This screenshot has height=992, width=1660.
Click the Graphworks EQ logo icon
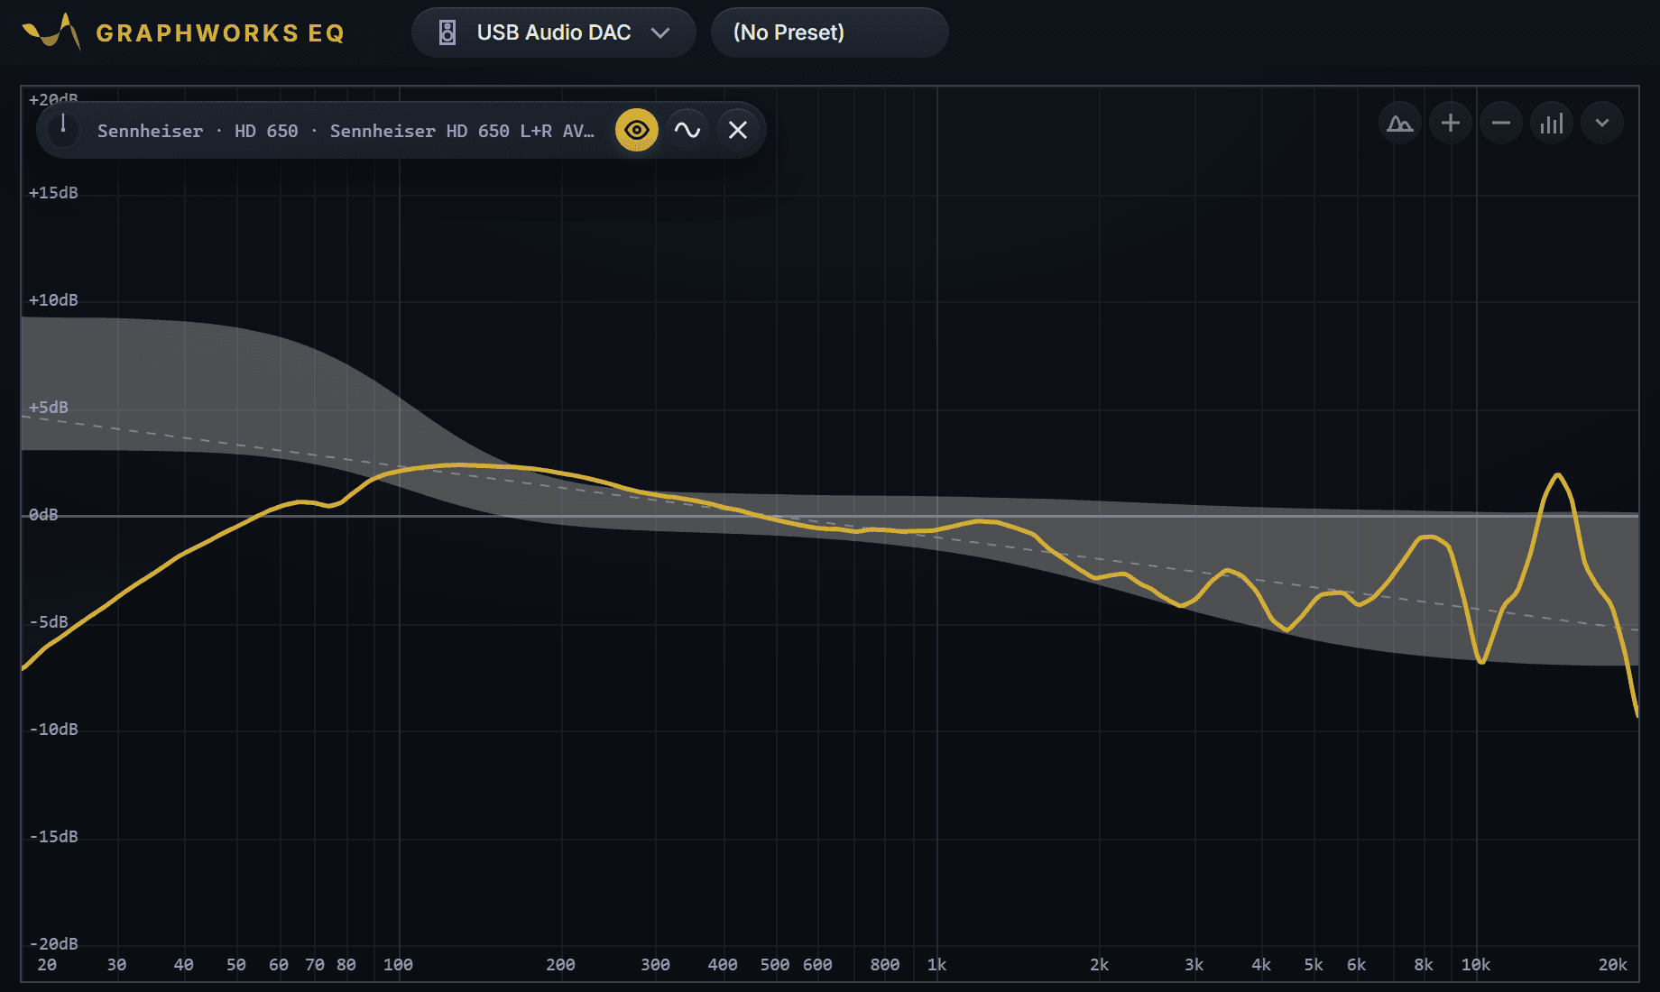pyautogui.click(x=51, y=32)
